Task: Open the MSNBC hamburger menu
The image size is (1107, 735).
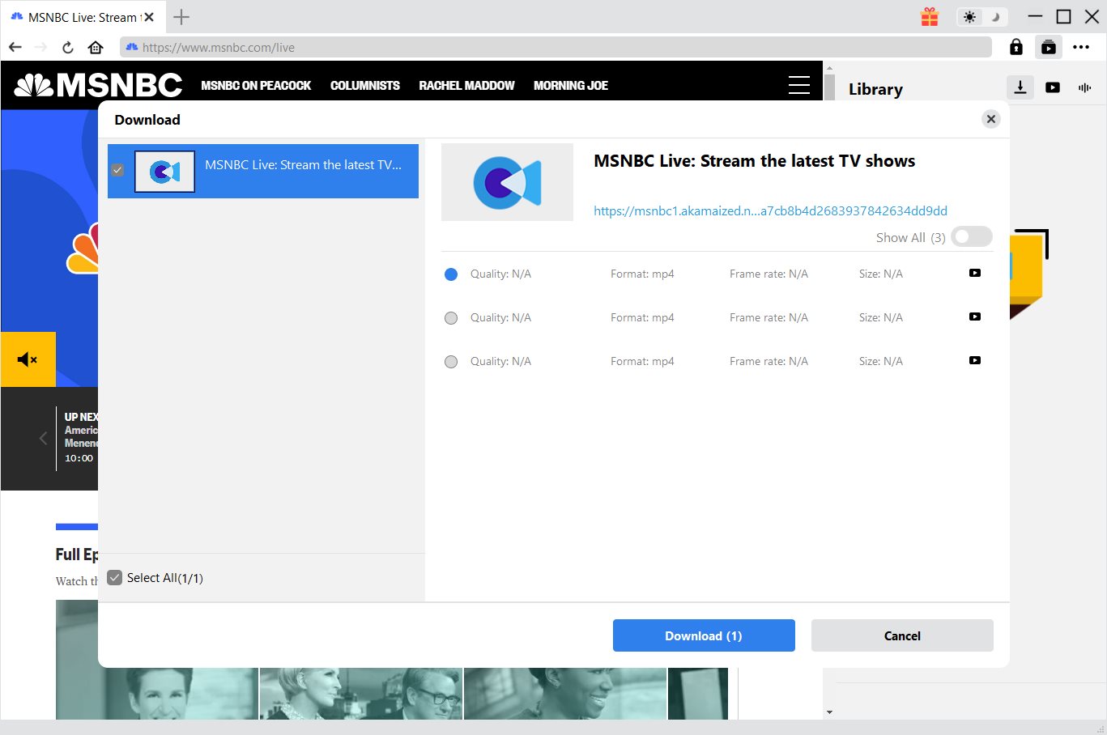Action: point(798,85)
